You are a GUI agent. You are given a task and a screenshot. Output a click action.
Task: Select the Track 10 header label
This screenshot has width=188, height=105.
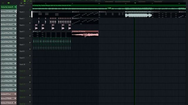[22, 64]
